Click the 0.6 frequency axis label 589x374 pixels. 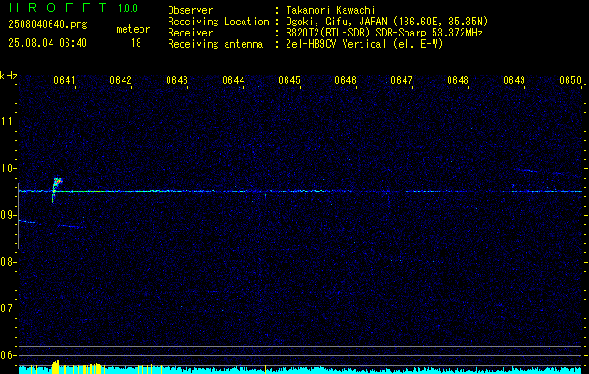coord(7,355)
